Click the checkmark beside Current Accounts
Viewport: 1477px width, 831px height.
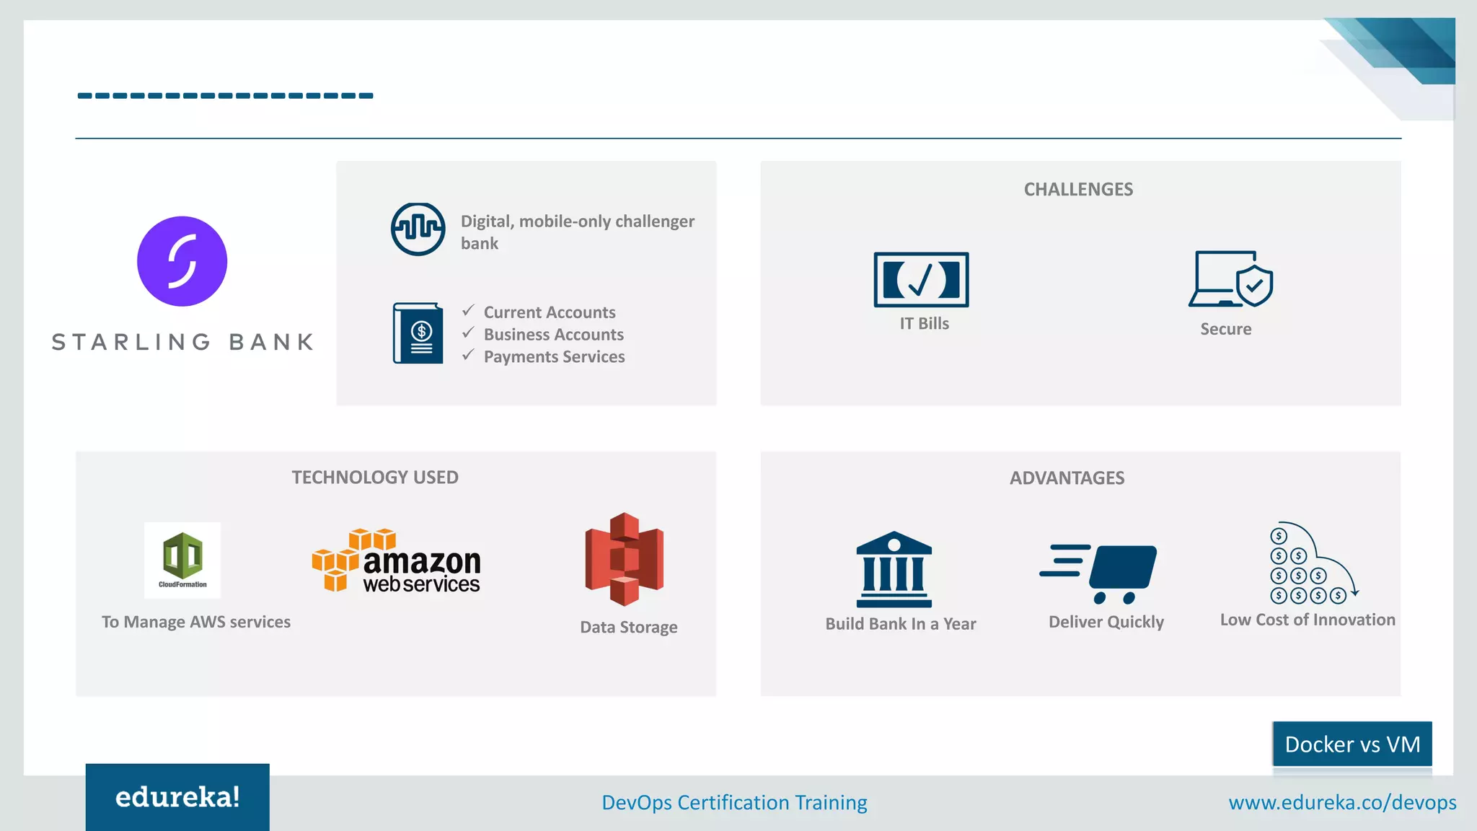tap(468, 310)
